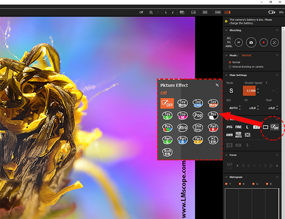Click the zoom magnifier in top toolbar
The height and width of the screenshot is (219, 285).
point(151,12)
